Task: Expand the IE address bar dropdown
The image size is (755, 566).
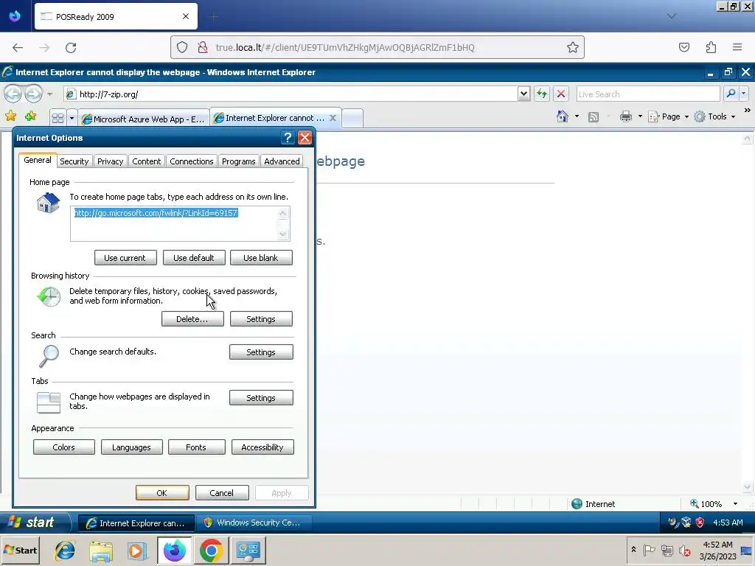Action: point(524,94)
